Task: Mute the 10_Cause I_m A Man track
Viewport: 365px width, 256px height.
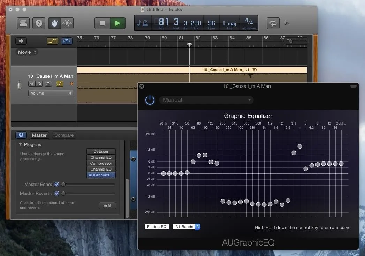Action: (x=32, y=84)
